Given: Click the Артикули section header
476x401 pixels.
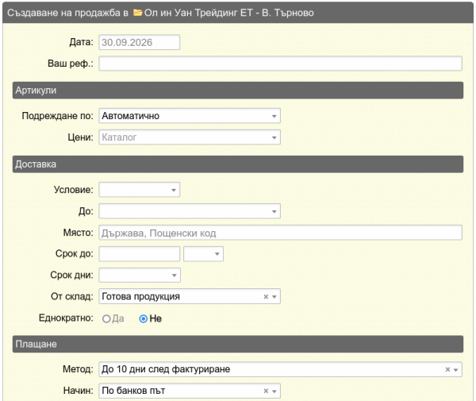Looking at the screenshot, I should click(x=238, y=91).
